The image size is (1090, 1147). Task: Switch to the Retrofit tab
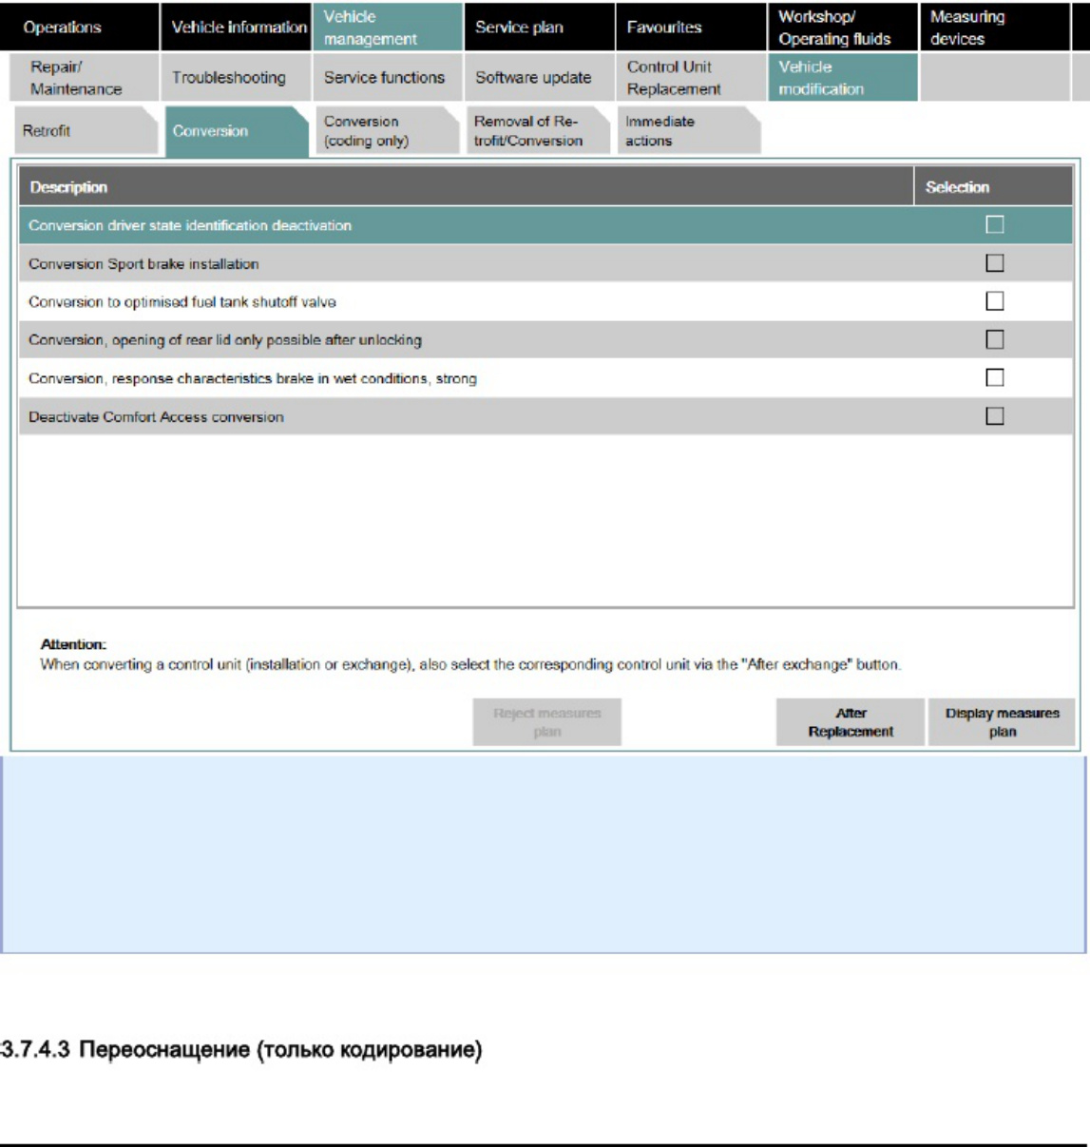click(86, 131)
